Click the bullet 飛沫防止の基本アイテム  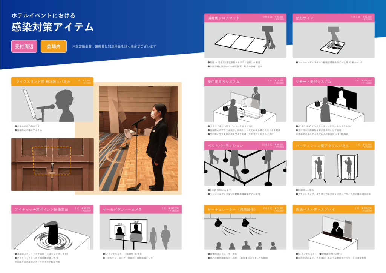point(28,130)
